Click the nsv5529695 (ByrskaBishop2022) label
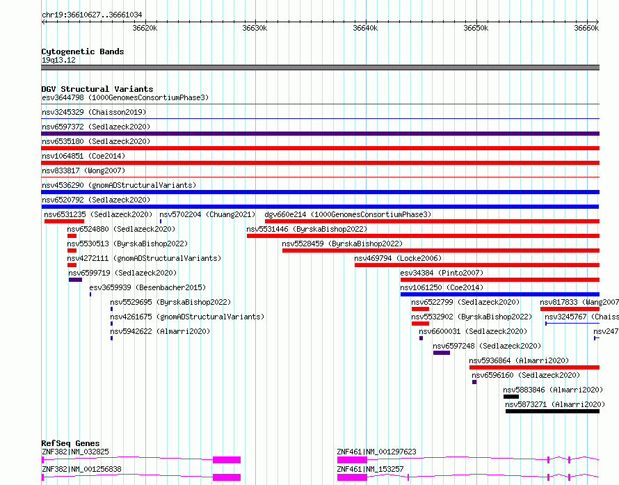Screen dimensions: 619x485 click(170, 302)
